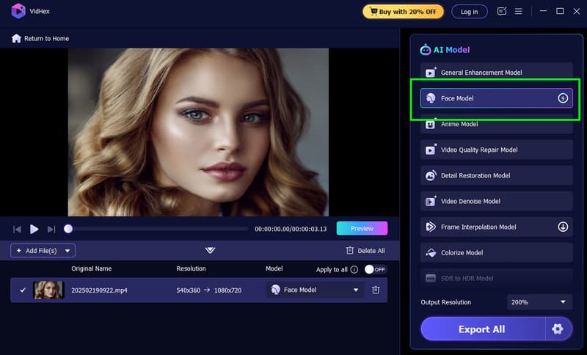Click the timecode 00:00:00.00/00:00:03.13
This screenshot has width=587, height=355.
coord(291,229)
